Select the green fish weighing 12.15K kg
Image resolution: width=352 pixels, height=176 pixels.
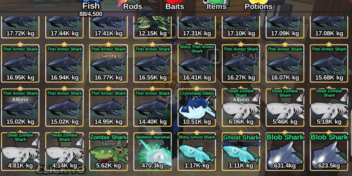[153, 27]
